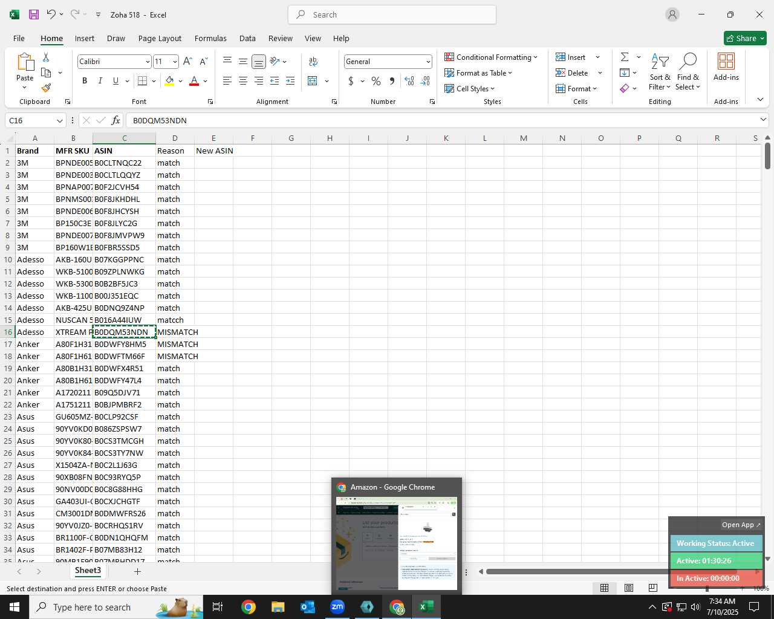The image size is (774, 619).
Task: Click the Search box in title bar
Action: [x=392, y=15]
